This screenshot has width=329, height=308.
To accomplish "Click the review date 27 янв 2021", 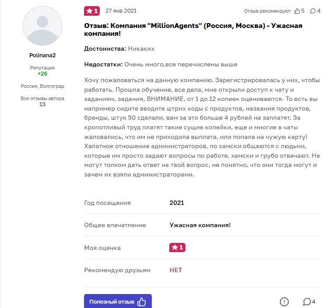I will [121, 11].
